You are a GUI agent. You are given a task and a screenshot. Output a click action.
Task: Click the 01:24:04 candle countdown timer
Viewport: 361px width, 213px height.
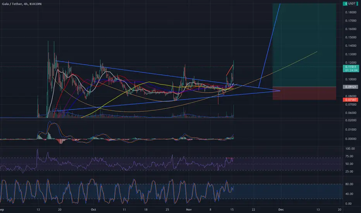[351, 70]
